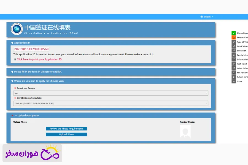Click the step 8 Past Travel icon
This screenshot has height=165, width=248.
(x=234, y=64)
